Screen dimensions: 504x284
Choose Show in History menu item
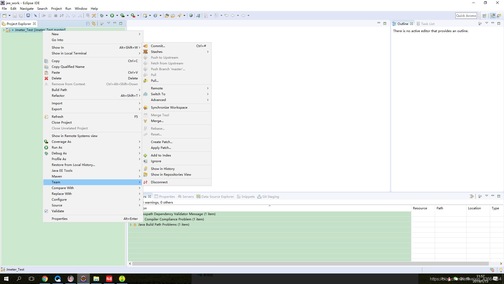pos(177,169)
